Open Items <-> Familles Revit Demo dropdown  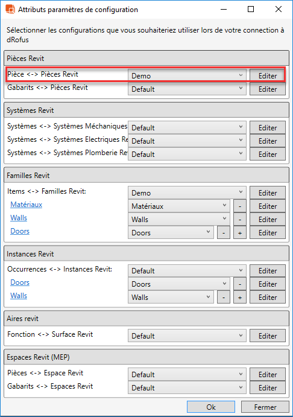187,193
